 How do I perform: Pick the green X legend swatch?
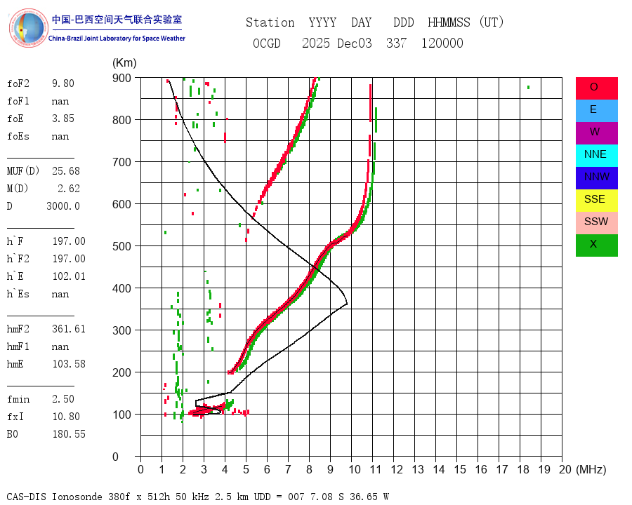click(x=596, y=245)
